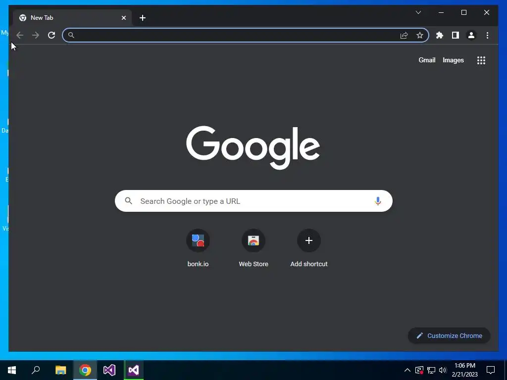Click the network icon in system tray

(431, 370)
